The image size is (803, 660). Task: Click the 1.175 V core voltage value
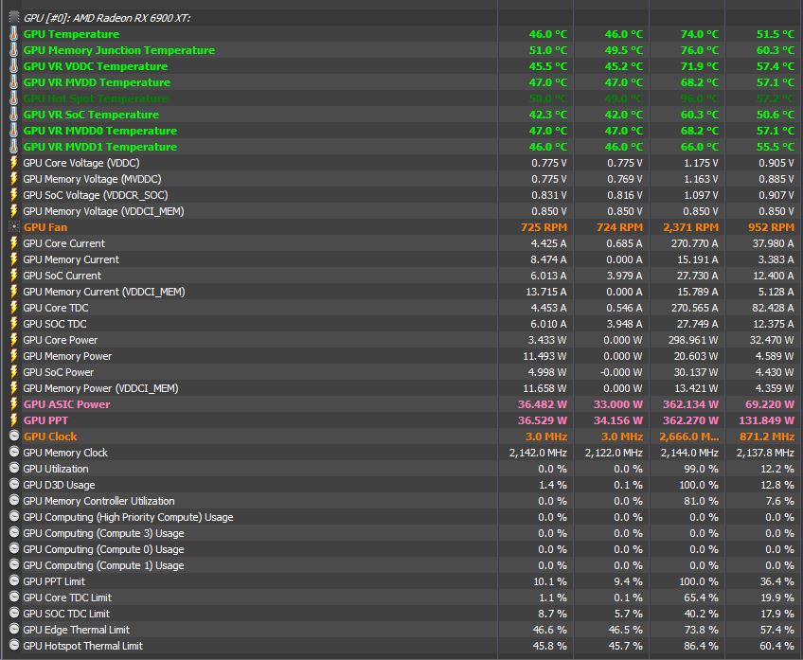(x=701, y=163)
